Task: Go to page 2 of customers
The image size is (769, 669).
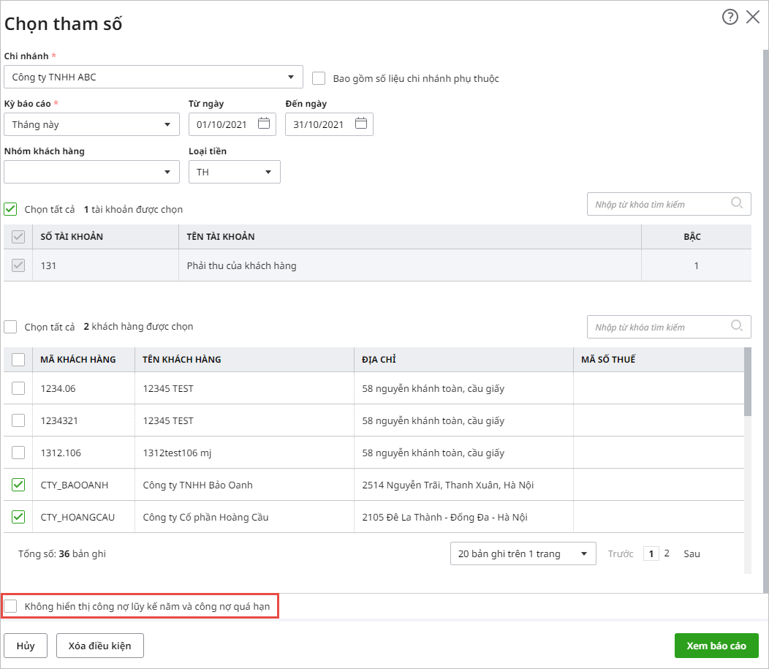Action: tap(667, 553)
